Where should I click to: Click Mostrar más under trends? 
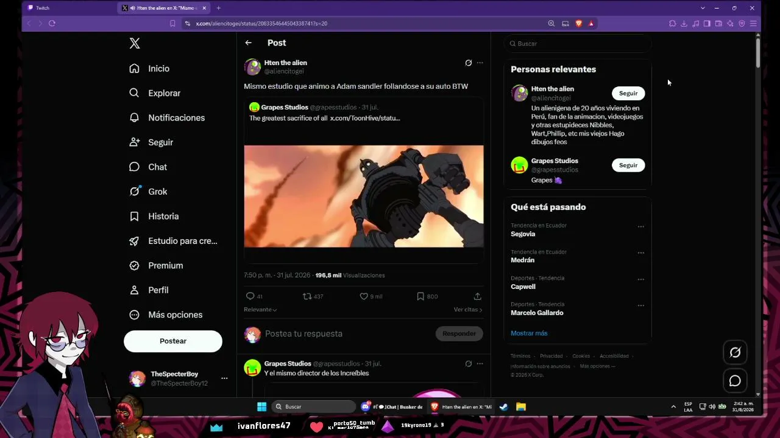pos(529,333)
